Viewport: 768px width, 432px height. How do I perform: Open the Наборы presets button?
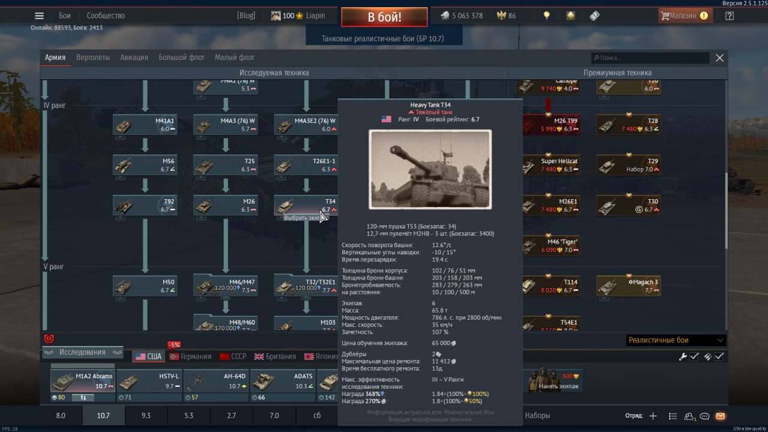538,415
